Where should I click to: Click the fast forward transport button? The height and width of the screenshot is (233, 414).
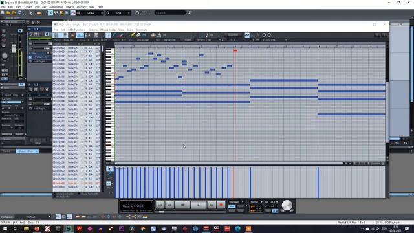212,205
